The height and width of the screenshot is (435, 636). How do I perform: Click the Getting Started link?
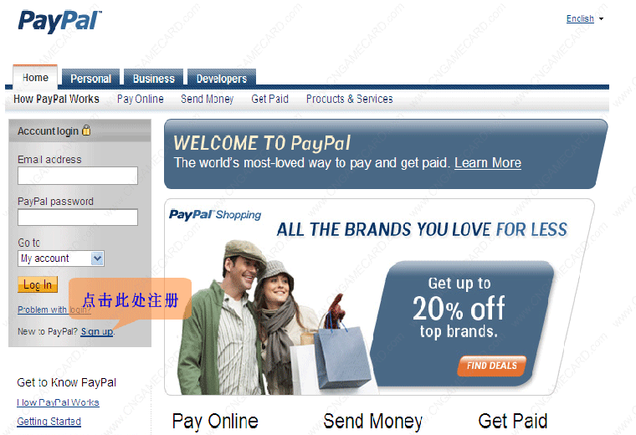coord(49,422)
